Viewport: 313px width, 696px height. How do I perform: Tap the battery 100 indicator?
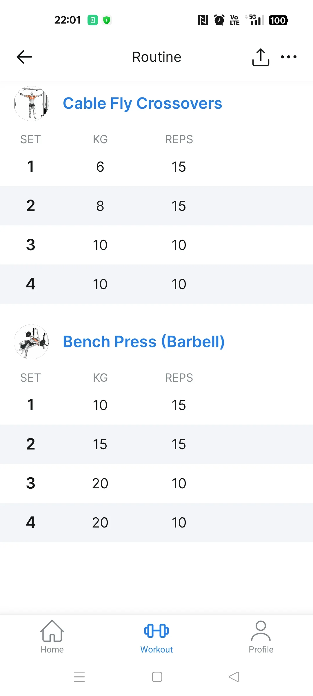pos(278,20)
